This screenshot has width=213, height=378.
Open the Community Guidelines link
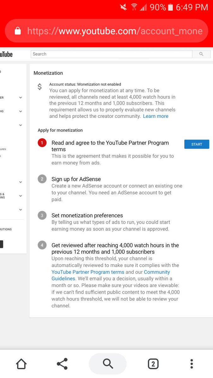[x=111, y=275]
